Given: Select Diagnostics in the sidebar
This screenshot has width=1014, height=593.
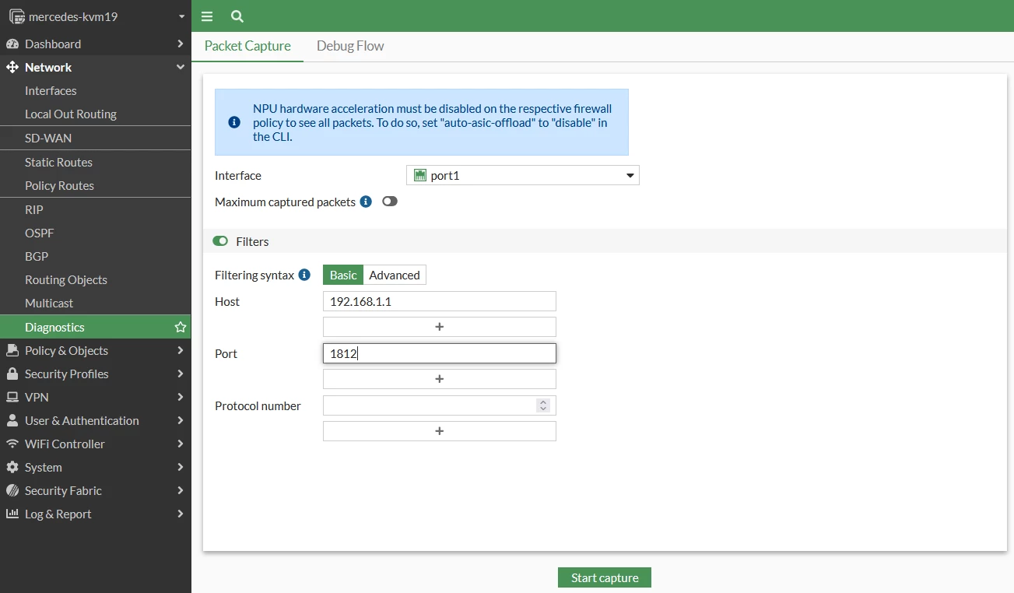Looking at the screenshot, I should [x=95, y=327].
